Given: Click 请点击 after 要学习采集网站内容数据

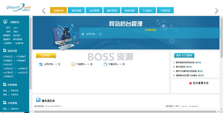Looking at the screenshot, I should (x=200, y=71).
